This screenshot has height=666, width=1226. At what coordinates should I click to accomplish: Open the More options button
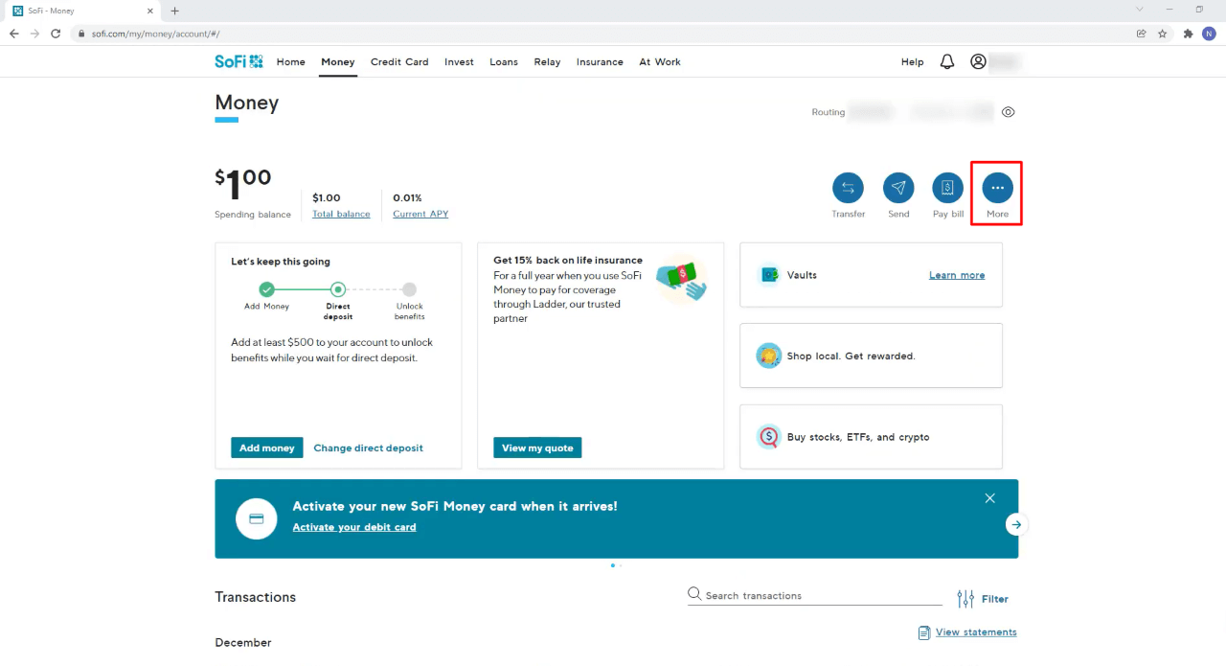(997, 188)
